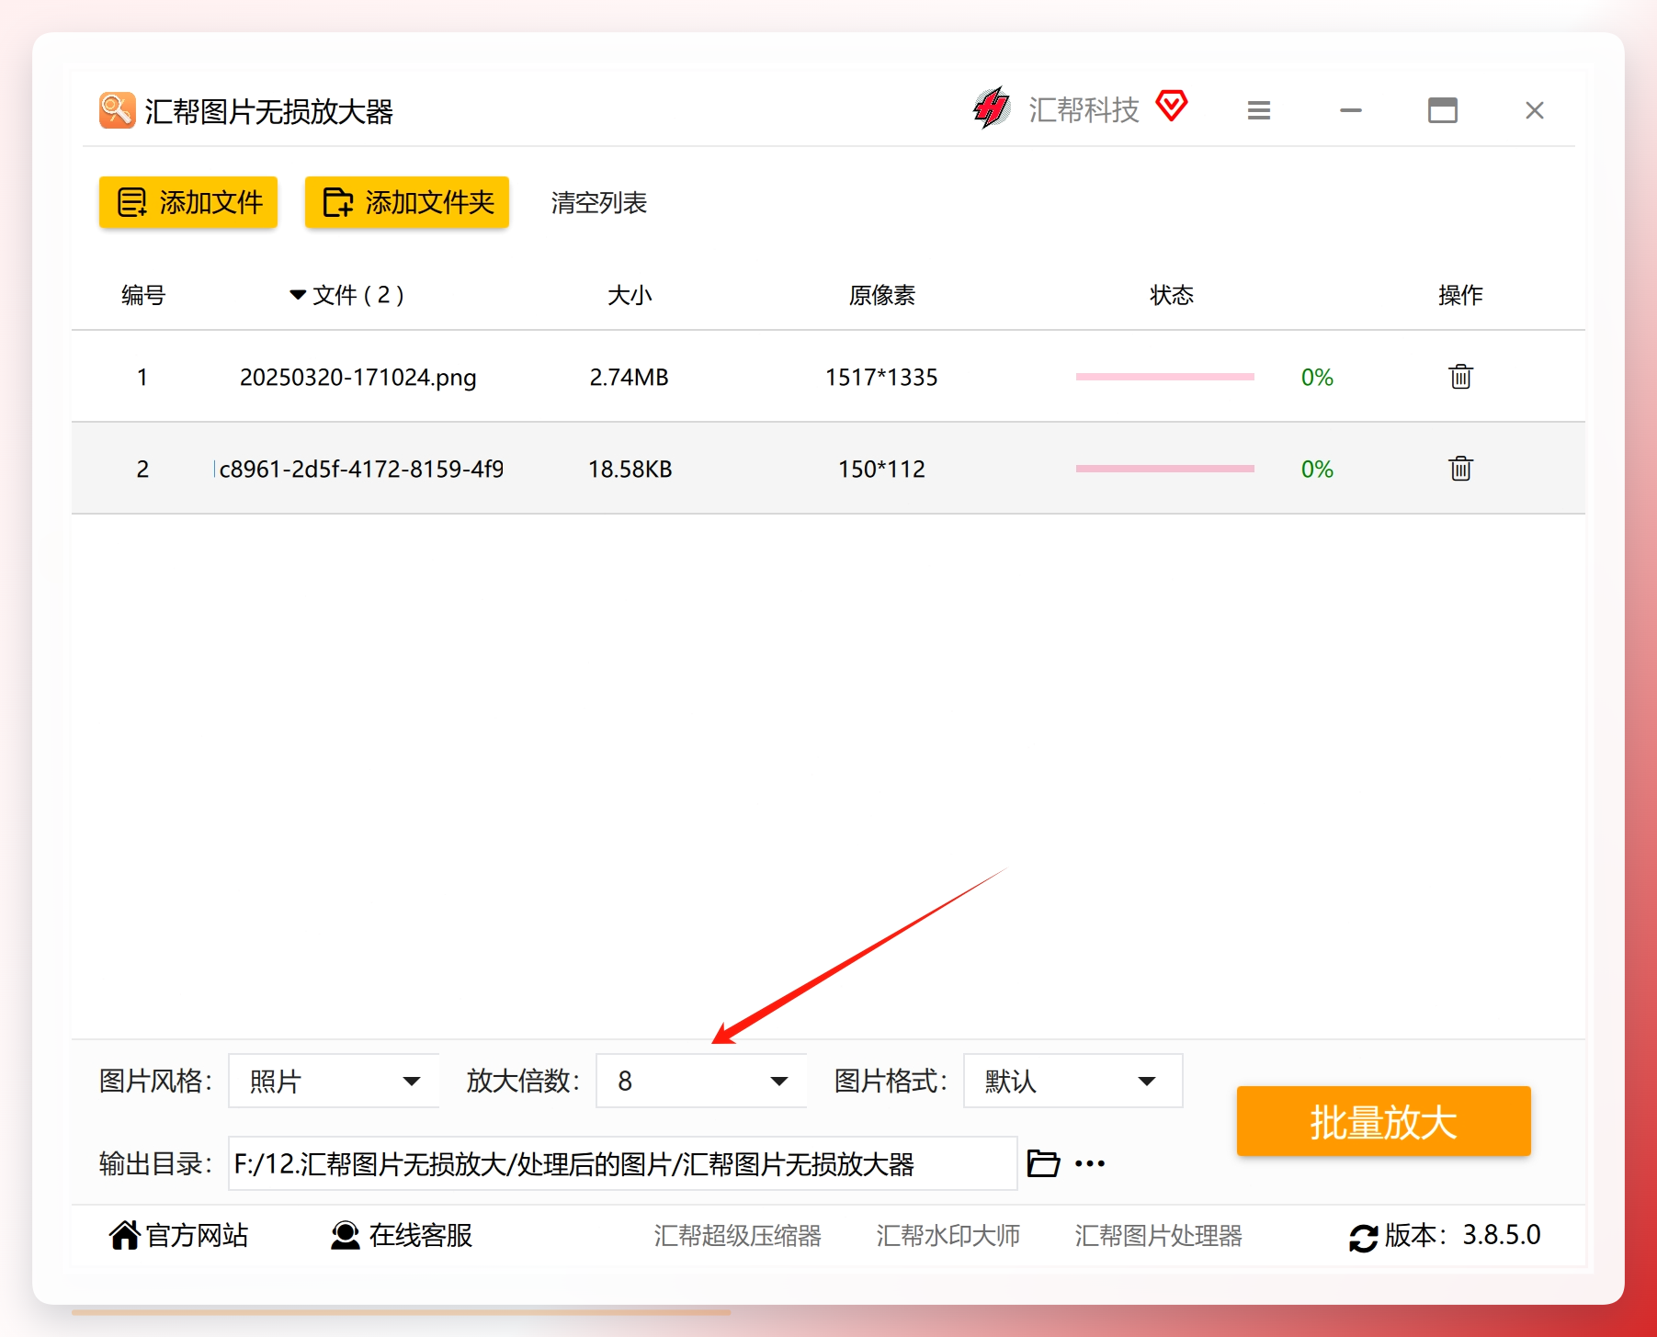Select file name 20250320-171024.png
The width and height of the screenshot is (1657, 1337).
click(x=358, y=378)
